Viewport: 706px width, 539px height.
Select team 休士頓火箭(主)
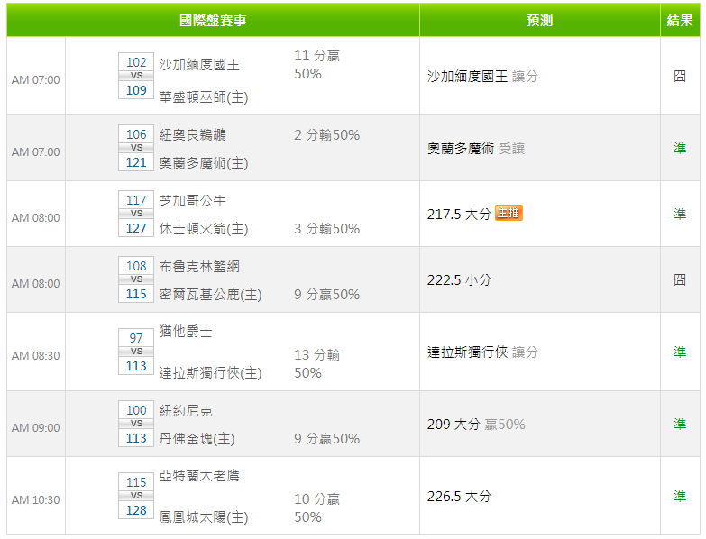(204, 229)
